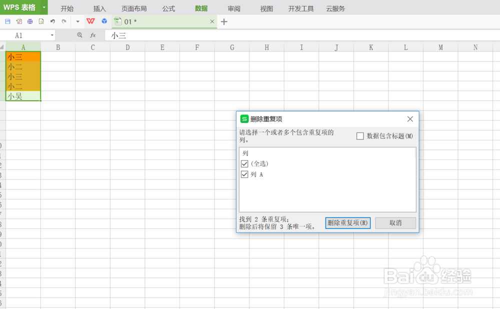Add a new document tab with plus
The width and height of the screenshot is (500, 309).
(x=224, y=21)
